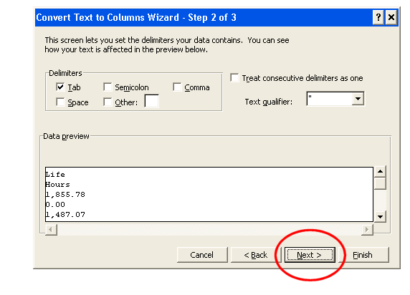Go back with the Back button

256,255
